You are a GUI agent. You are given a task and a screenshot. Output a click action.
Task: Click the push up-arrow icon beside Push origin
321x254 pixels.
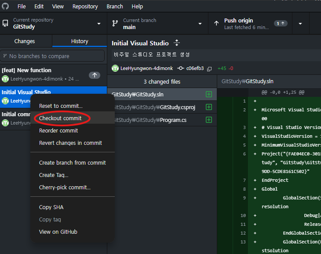(216, 23)
